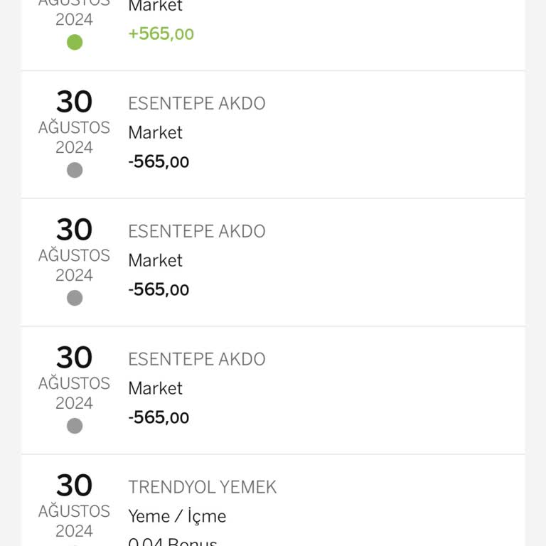Tap the gray dot on the third ESENTEPE AKDO transaction
The width and height of the screenshot is (546, 546).
pos(75,426)
